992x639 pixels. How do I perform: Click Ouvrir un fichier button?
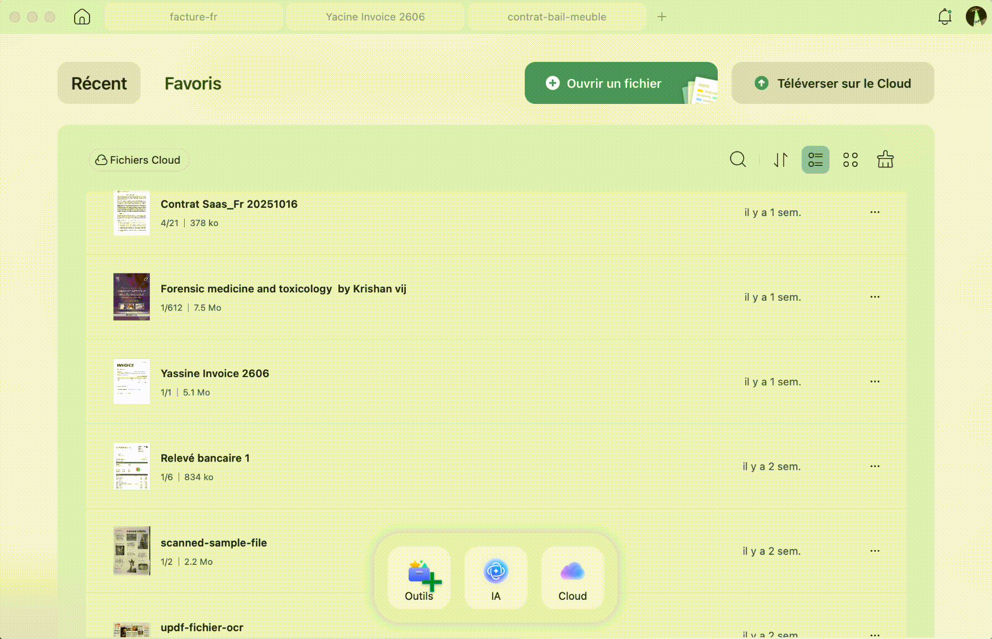pos(621,83)
